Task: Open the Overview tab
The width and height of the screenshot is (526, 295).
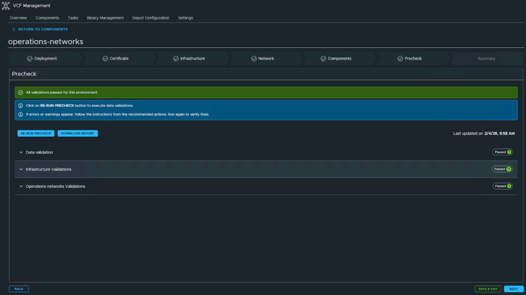Action: click(18, 18)
